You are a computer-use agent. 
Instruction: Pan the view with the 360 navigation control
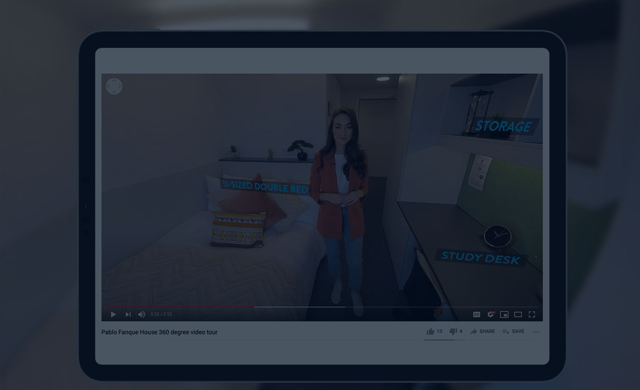tap(114, 86)
